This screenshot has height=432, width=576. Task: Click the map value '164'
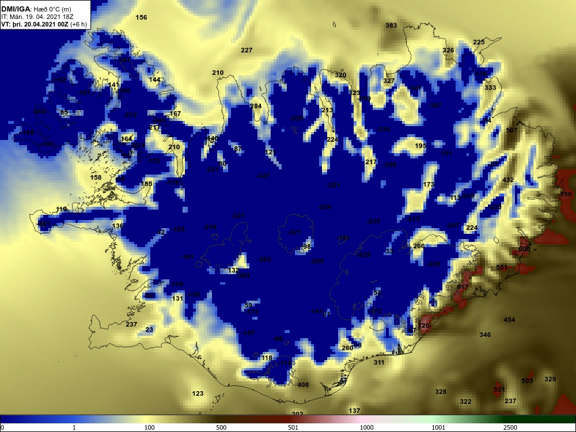click(126, 139)
